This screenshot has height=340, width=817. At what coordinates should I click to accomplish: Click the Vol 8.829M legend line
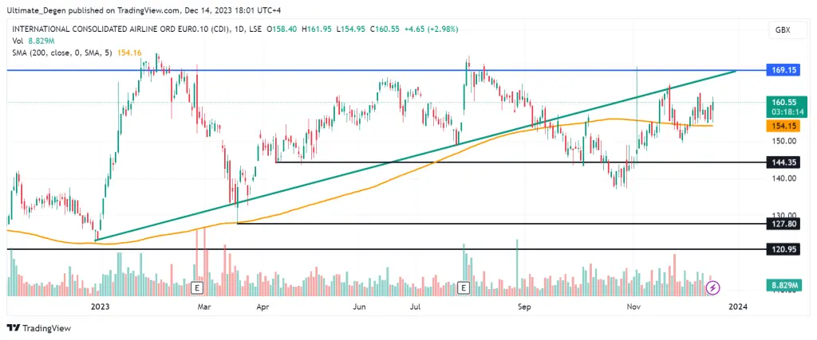(32, 41)
